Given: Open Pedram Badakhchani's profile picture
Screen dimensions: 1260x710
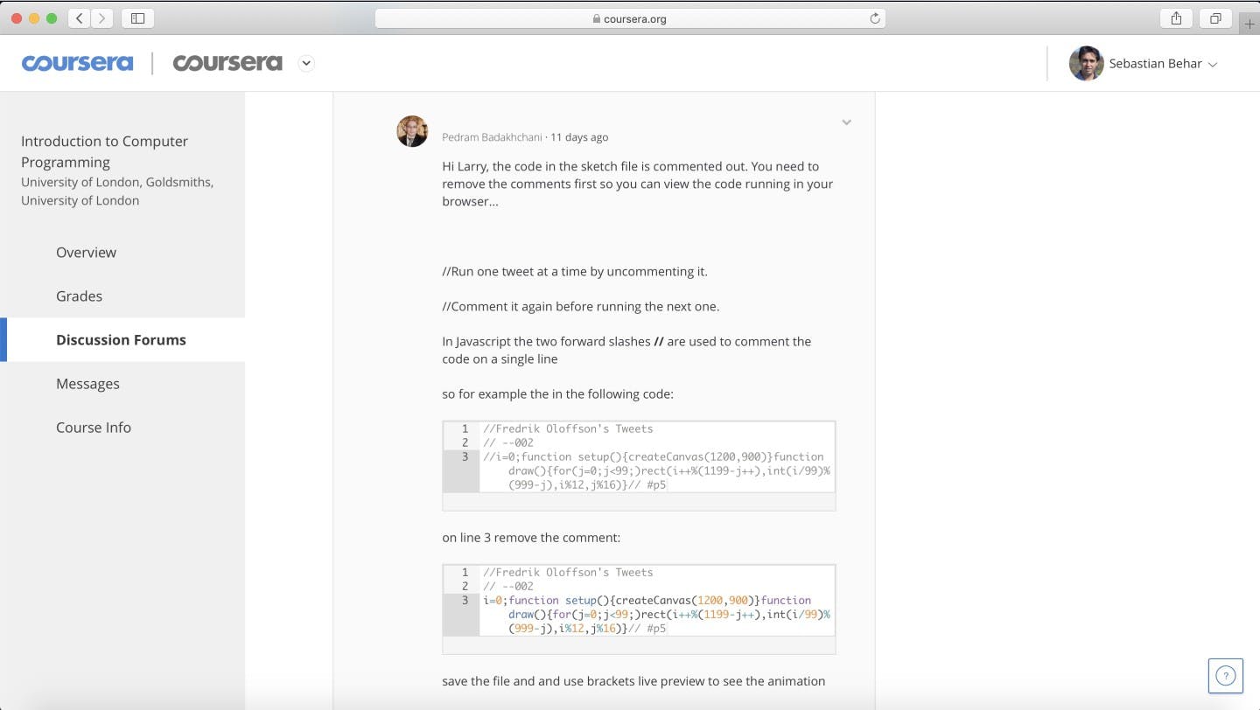Looking at the screenshot, I should tap(412, 131).
